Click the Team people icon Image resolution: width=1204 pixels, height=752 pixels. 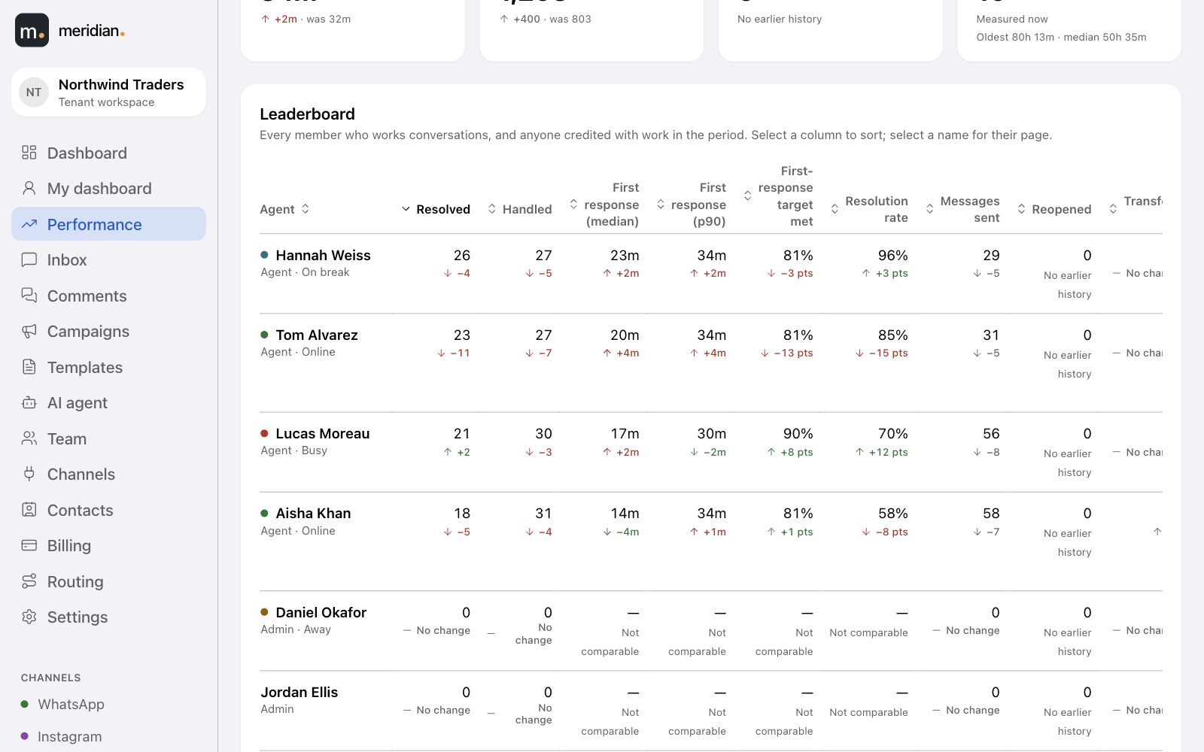point(29,438)
